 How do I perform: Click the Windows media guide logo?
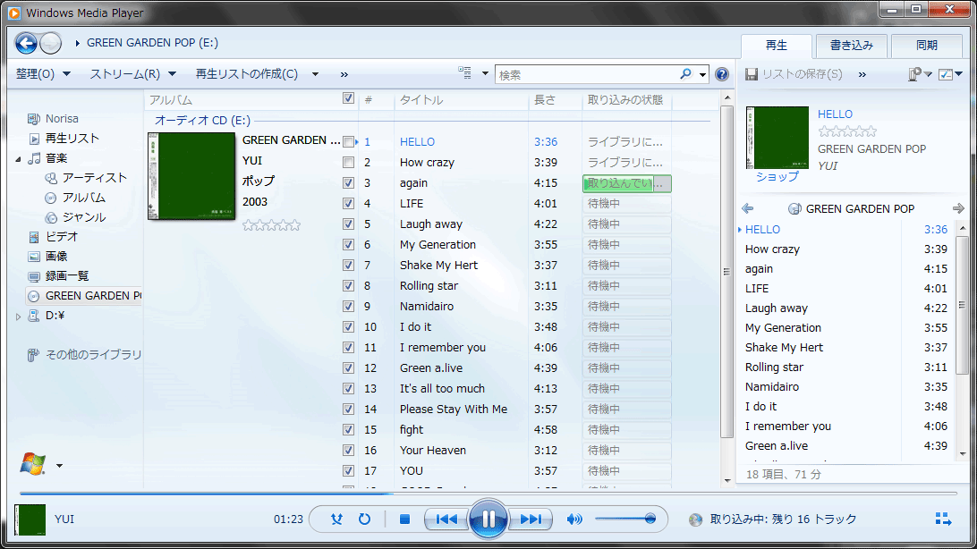click(32, 464)
